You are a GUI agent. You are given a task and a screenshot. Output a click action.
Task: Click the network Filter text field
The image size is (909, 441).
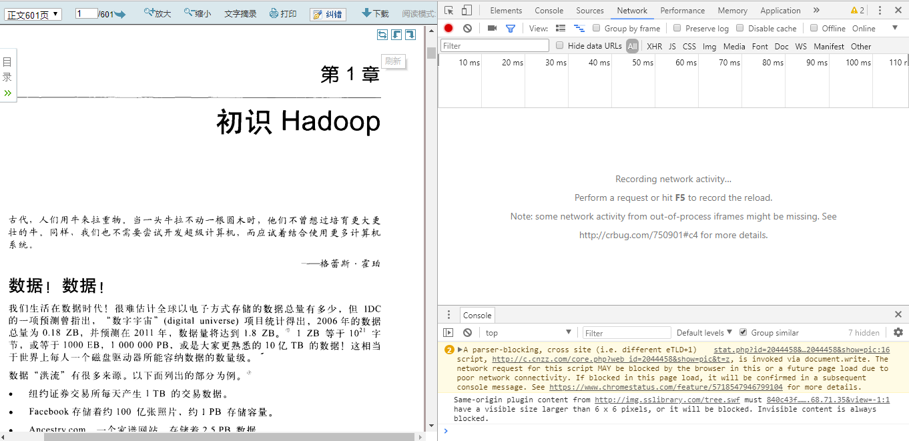pos(494,45)
